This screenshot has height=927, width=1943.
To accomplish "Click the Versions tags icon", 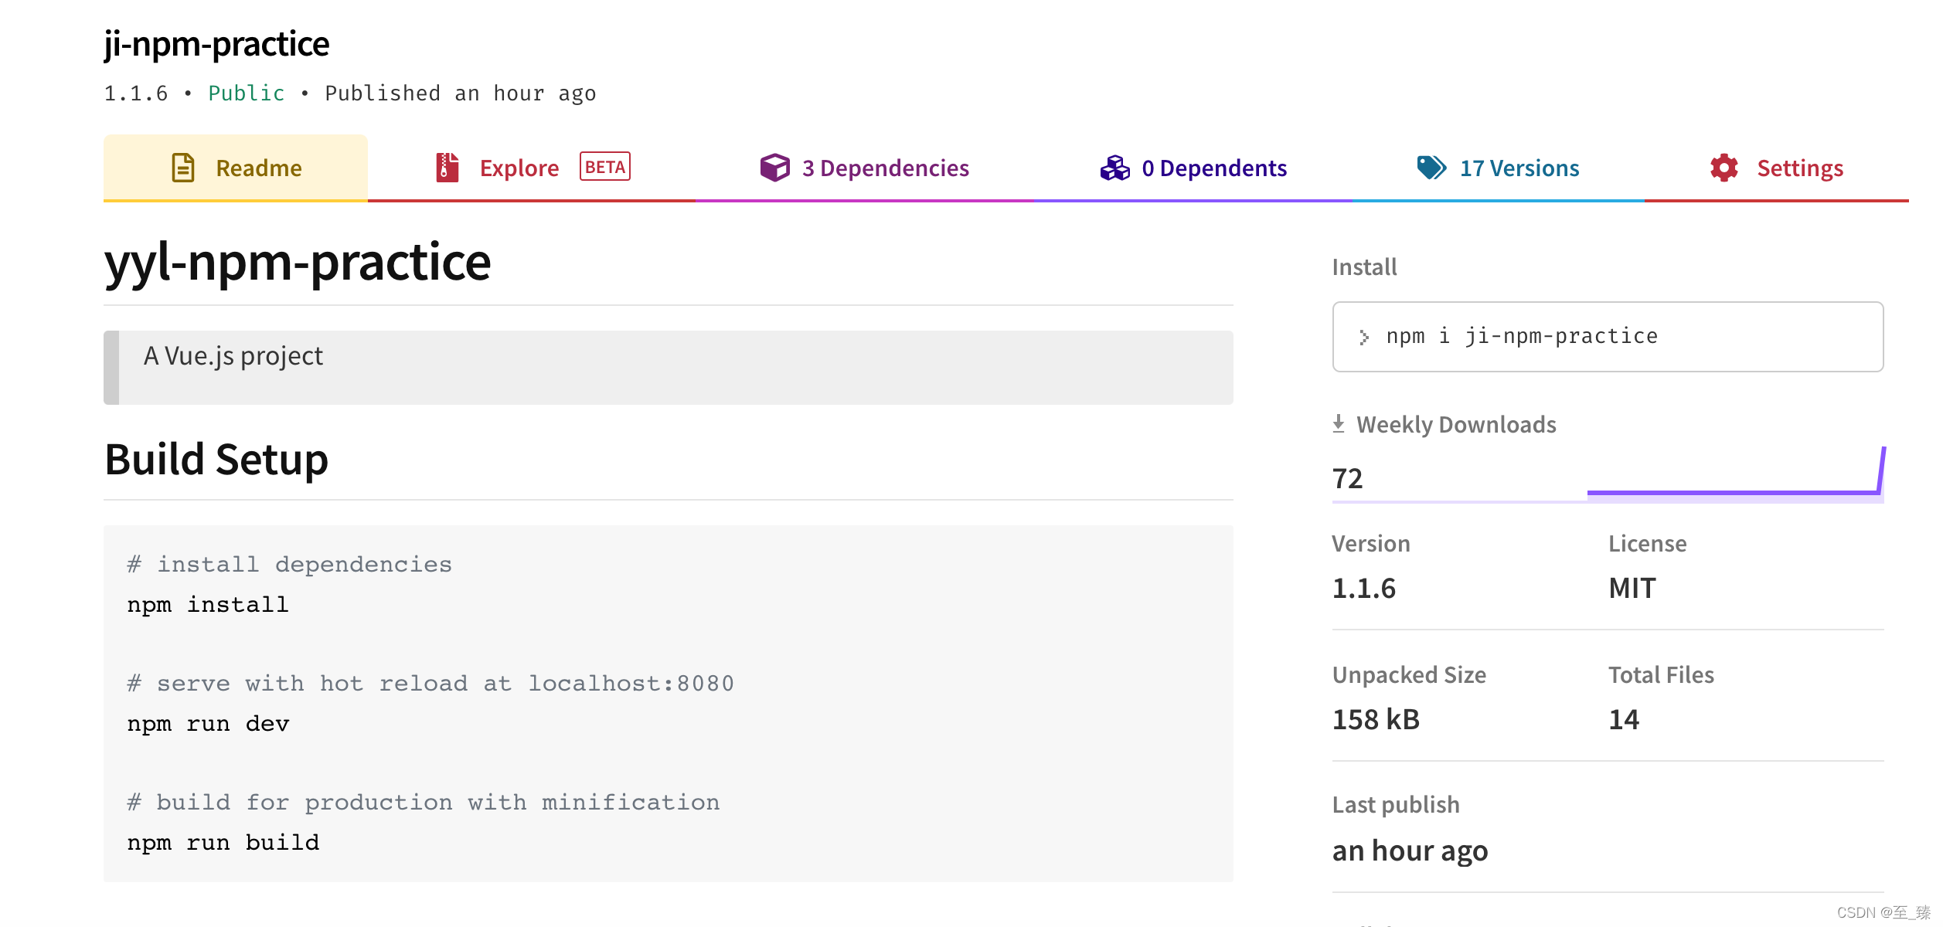I will pyautogui.click(x=1431, y=168).
